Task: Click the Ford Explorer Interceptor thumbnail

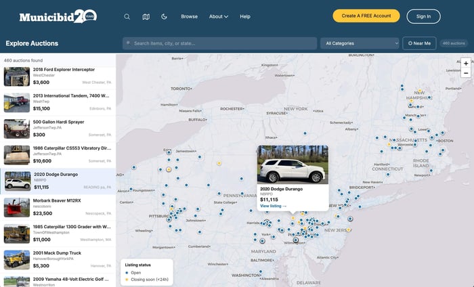Action: click(17, 76)
